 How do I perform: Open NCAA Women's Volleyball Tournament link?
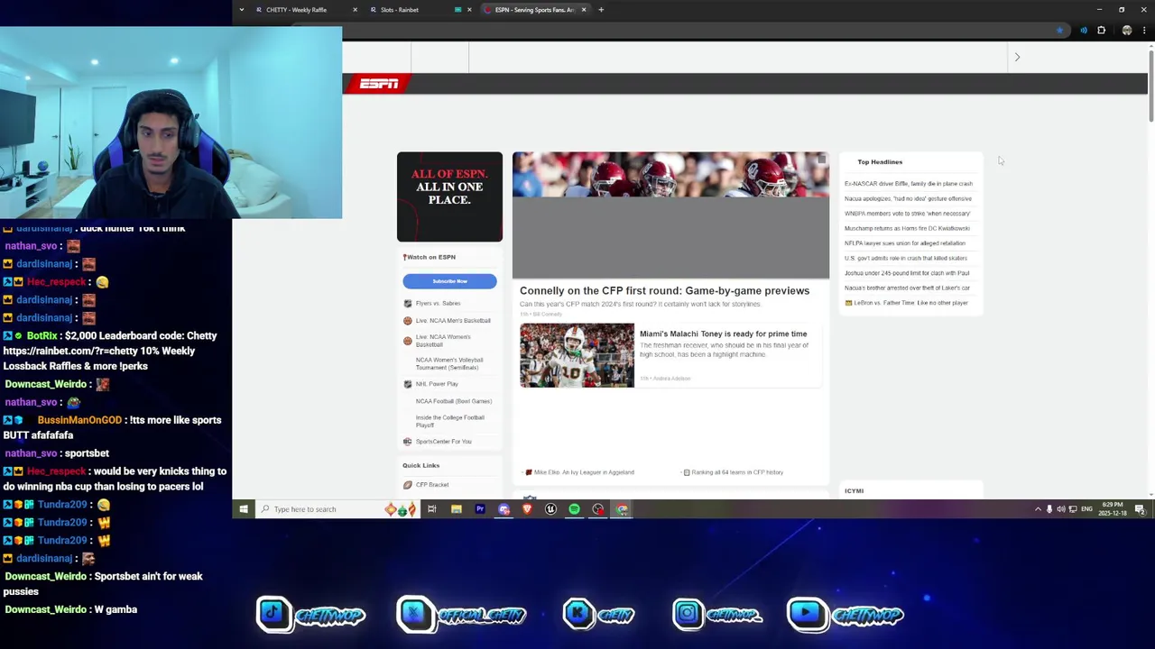(449, 363)
